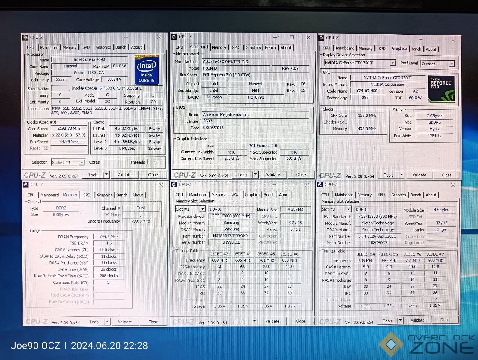The image size is (478, 360).
Task: Open the Memory tab in ASUSTeK Mainboard window
Action: (x=219, y=47)
